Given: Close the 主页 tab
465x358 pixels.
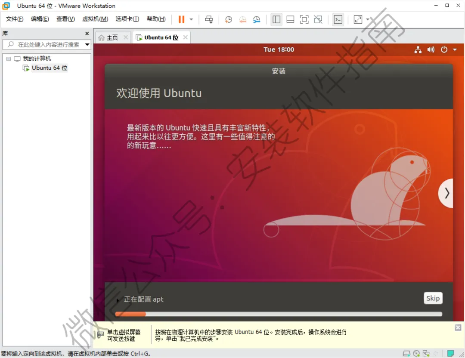Looking at the screenshot, I should [126, 37].
